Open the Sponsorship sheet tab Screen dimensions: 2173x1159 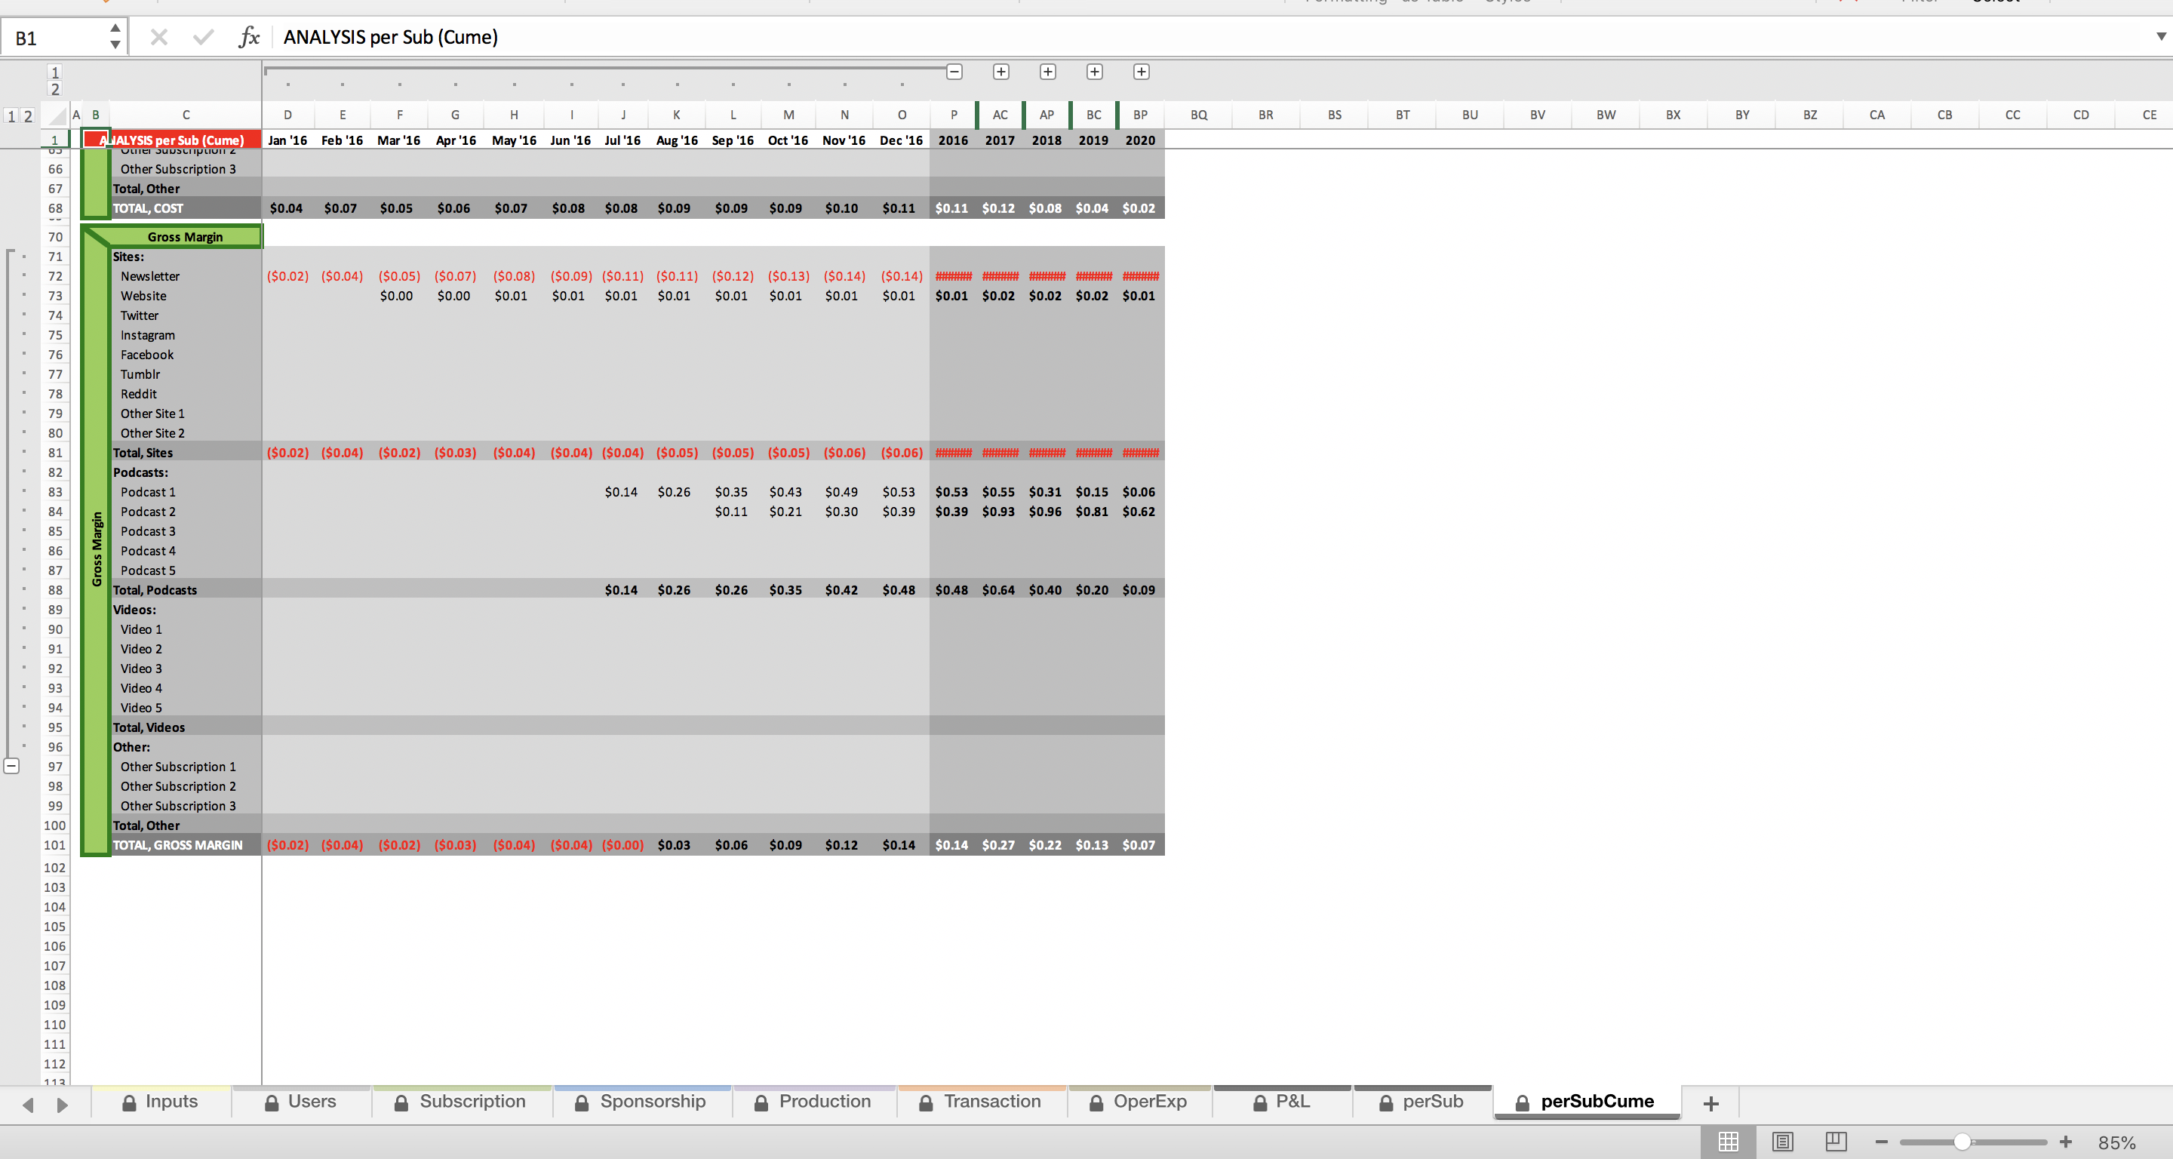641,1102
